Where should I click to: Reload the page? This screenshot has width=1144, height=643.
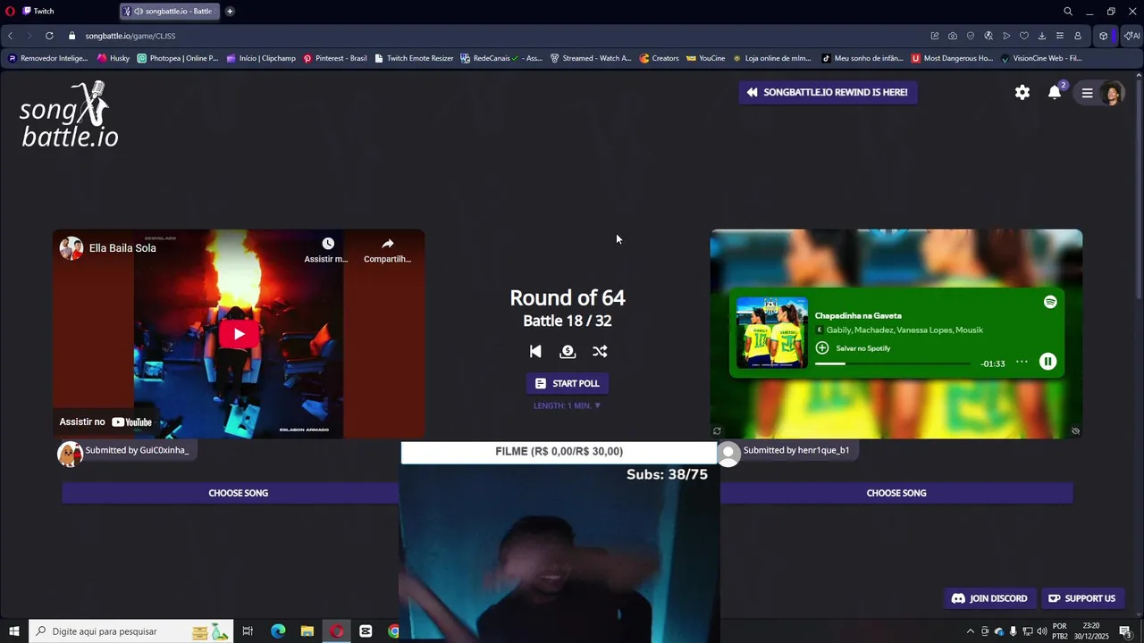pos(49,36)
